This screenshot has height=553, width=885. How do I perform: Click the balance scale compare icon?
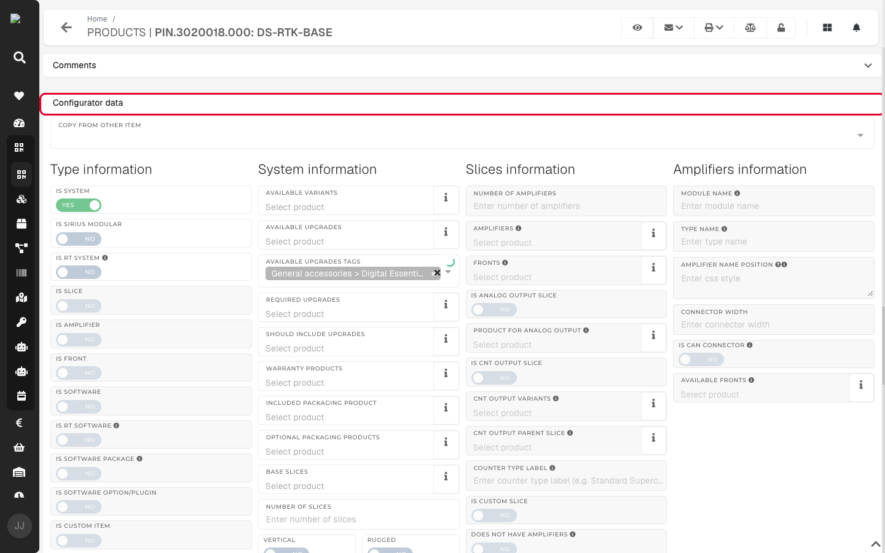click(x=750, y=28)
